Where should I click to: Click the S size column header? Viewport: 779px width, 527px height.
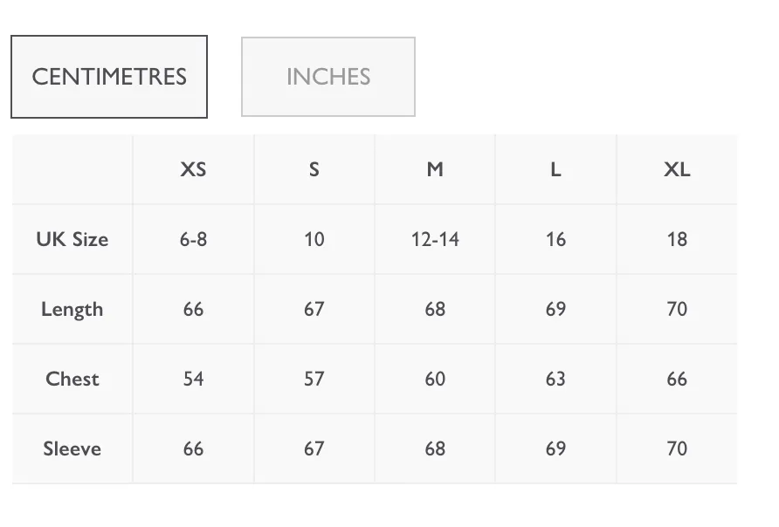pyautogui.click(x=314, y=169)
